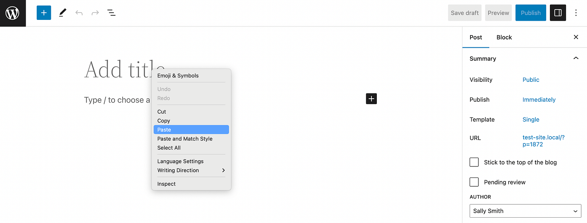Select the Tools (pencil) mode icon
Image resolution: width=587 pixels, height=223 pixels.
pos(62,13)
